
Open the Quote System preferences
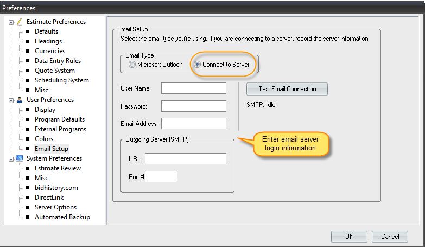(x=54, y=71)
